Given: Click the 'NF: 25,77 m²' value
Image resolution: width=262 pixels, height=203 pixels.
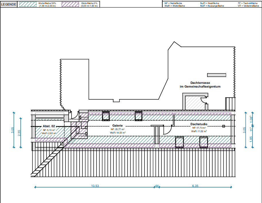Looking at the screenshot, I should click(x=117, y=129).
